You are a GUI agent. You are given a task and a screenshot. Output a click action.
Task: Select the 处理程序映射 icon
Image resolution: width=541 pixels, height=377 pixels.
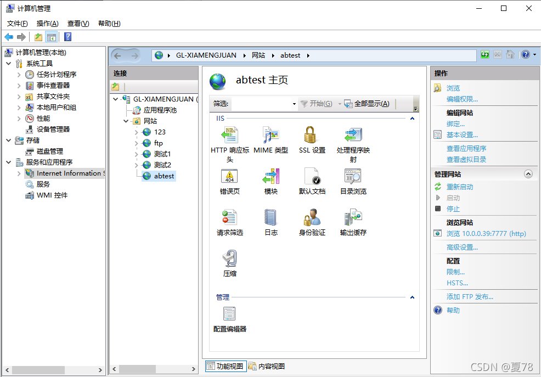(353, 136)
